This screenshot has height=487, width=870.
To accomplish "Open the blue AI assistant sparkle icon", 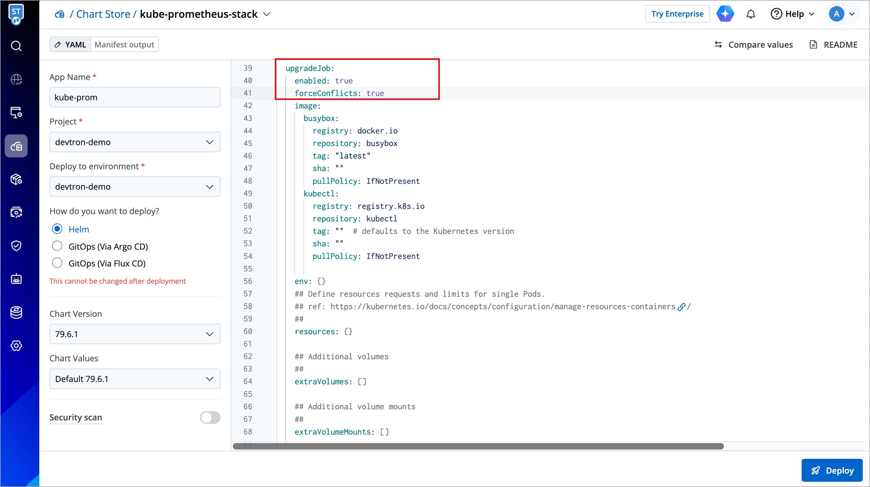I will tap(725, 14).
